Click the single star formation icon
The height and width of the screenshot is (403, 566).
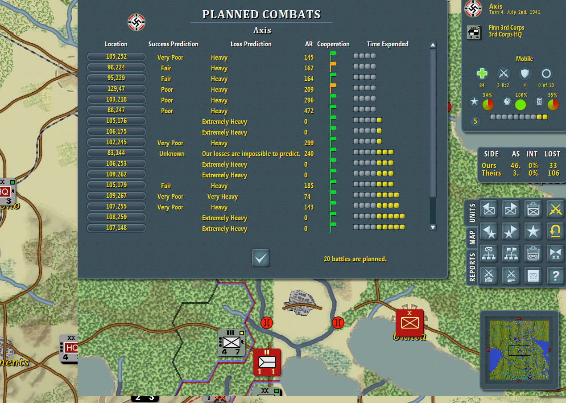(533, 231)
